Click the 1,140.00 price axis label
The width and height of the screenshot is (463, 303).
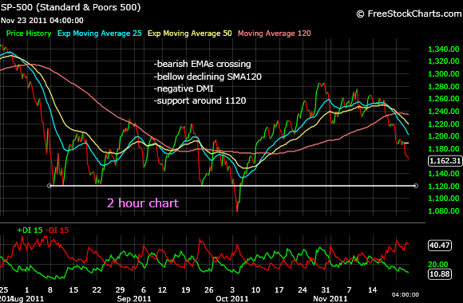point(444,174)
